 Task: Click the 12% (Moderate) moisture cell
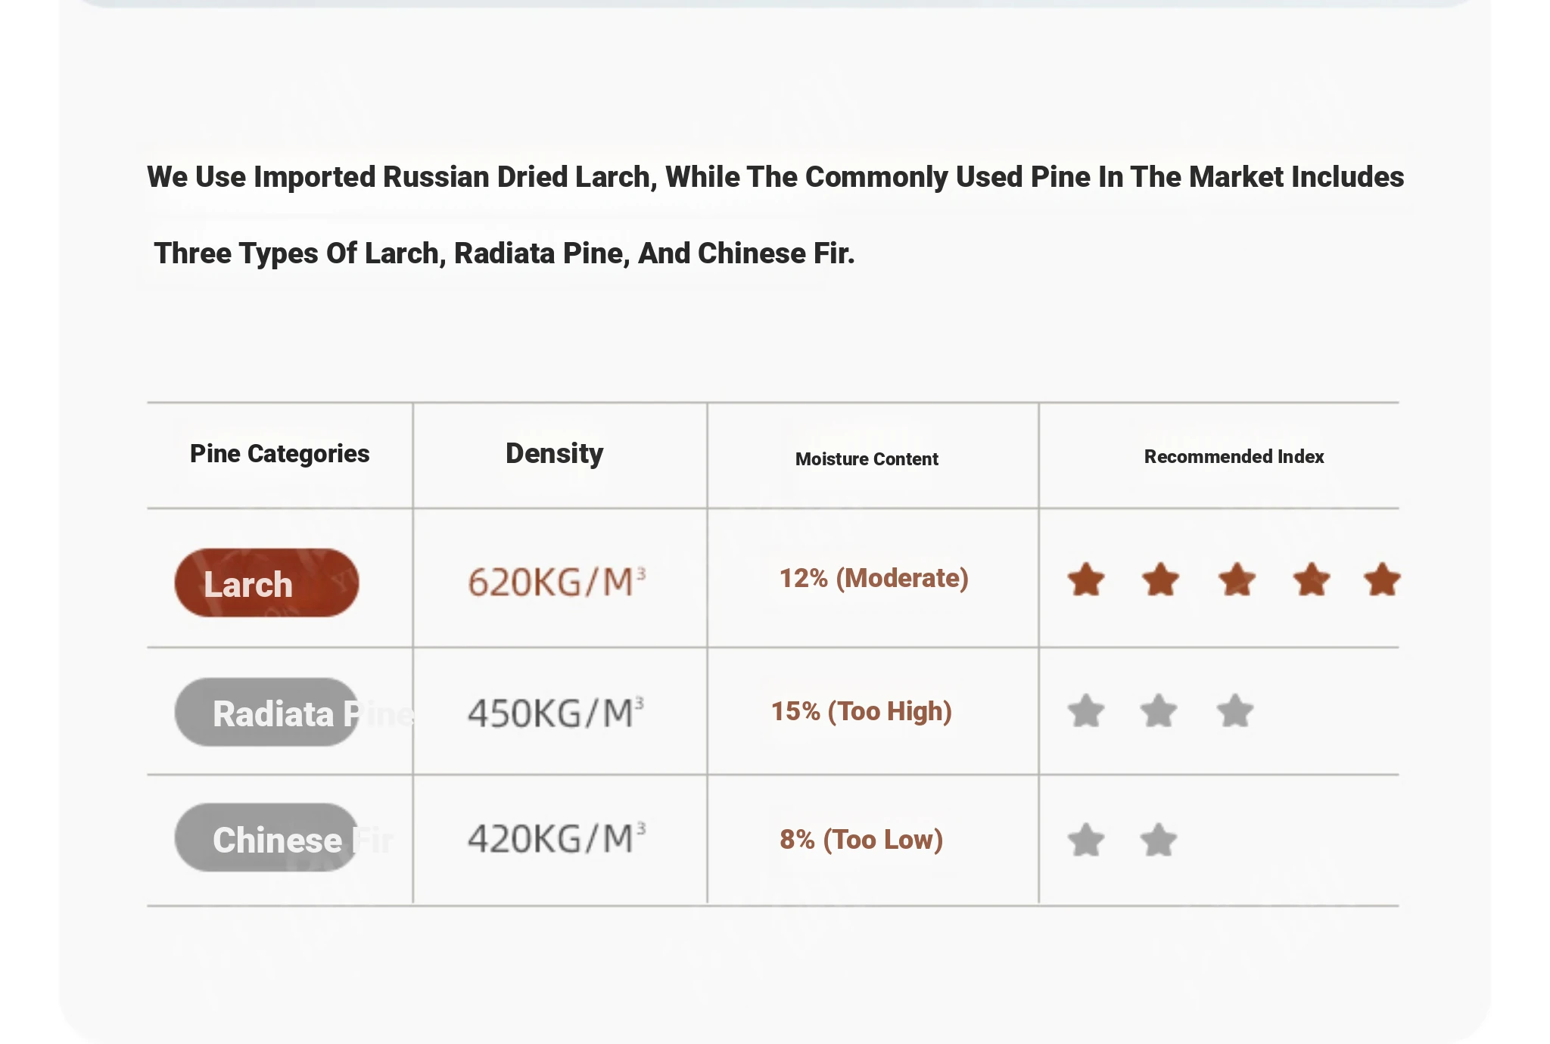click(874, 579)
